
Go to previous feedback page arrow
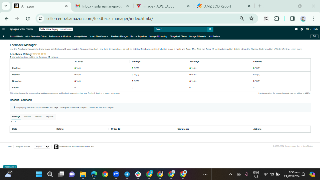point(12,122)
